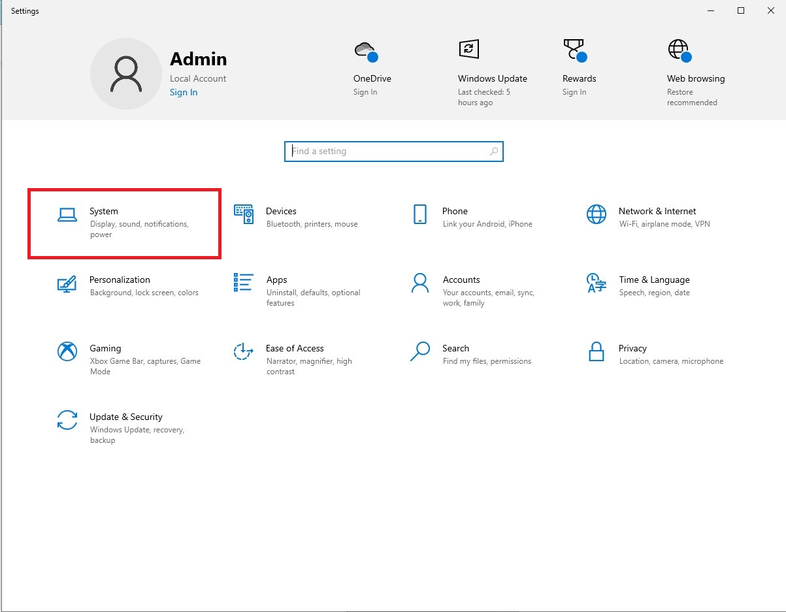Open Network & Internet globe icon
This screenshot has width=786, height=612.
tap(596, 214)
